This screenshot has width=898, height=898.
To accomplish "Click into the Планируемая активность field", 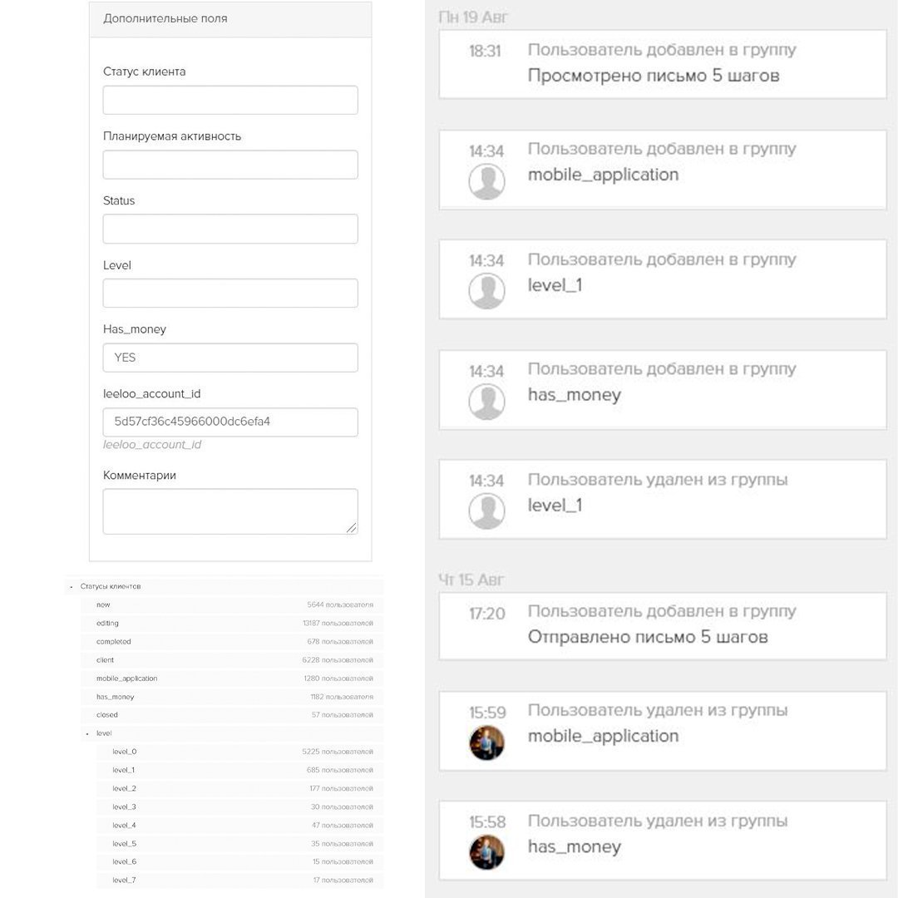I will tap(230, 165).
